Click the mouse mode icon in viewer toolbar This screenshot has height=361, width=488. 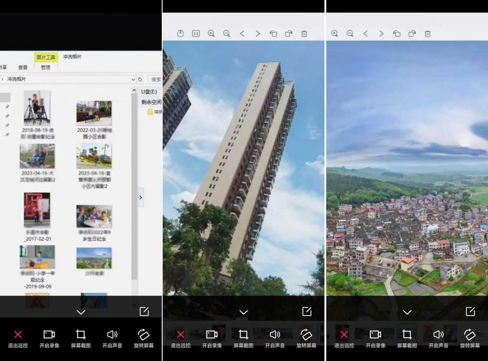[x=180, y=34]
